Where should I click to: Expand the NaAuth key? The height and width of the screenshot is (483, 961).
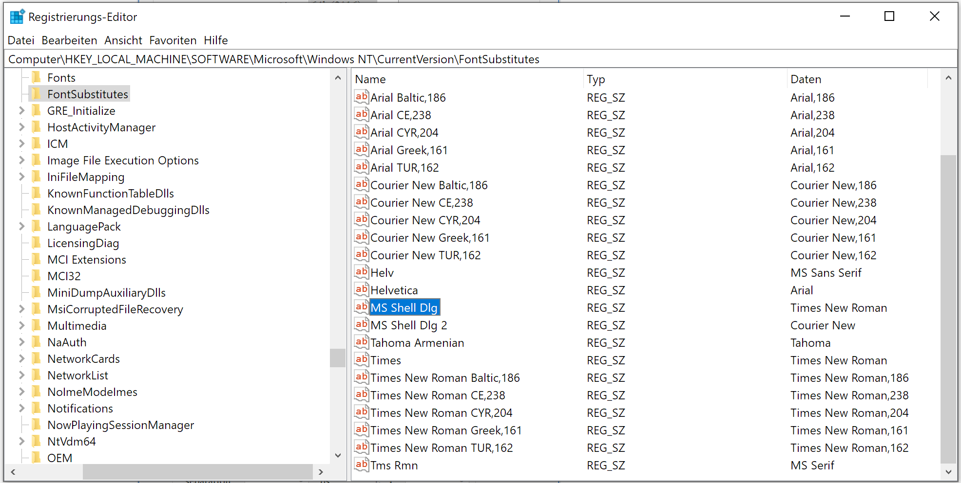(x=21, y=342)
